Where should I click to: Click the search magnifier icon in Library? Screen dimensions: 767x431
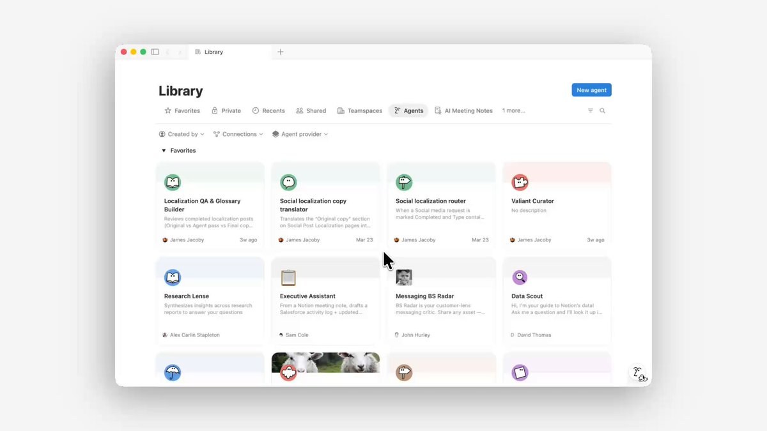(x=602, y=110)
